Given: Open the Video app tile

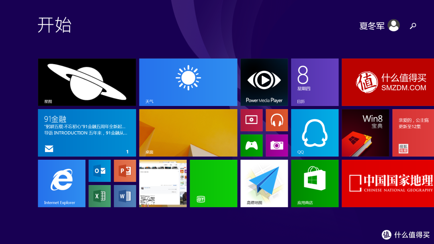Looking at the screenshot, I should click(252, 120).
